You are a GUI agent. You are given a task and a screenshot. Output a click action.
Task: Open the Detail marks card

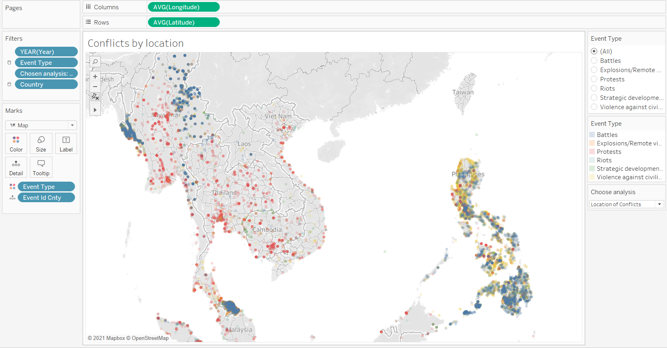16,167
